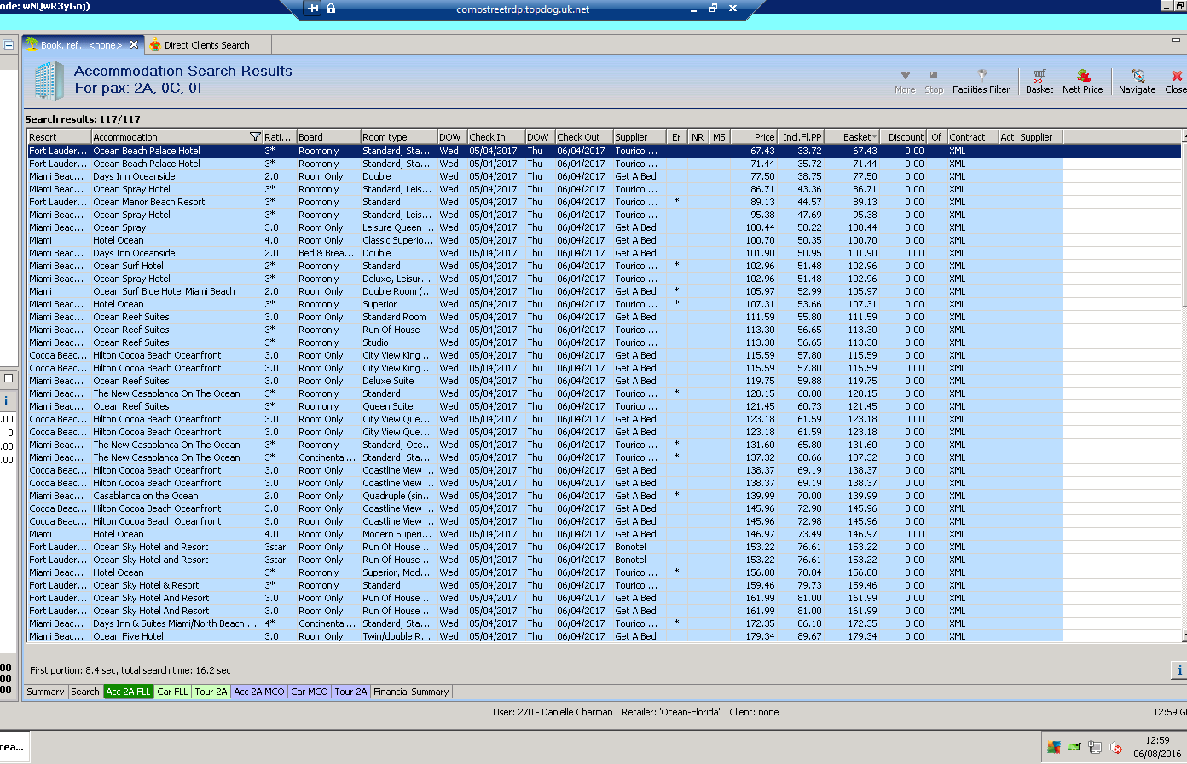Sort by the Board column header
Screen dimensions: 1187x764
pos(328,136)
